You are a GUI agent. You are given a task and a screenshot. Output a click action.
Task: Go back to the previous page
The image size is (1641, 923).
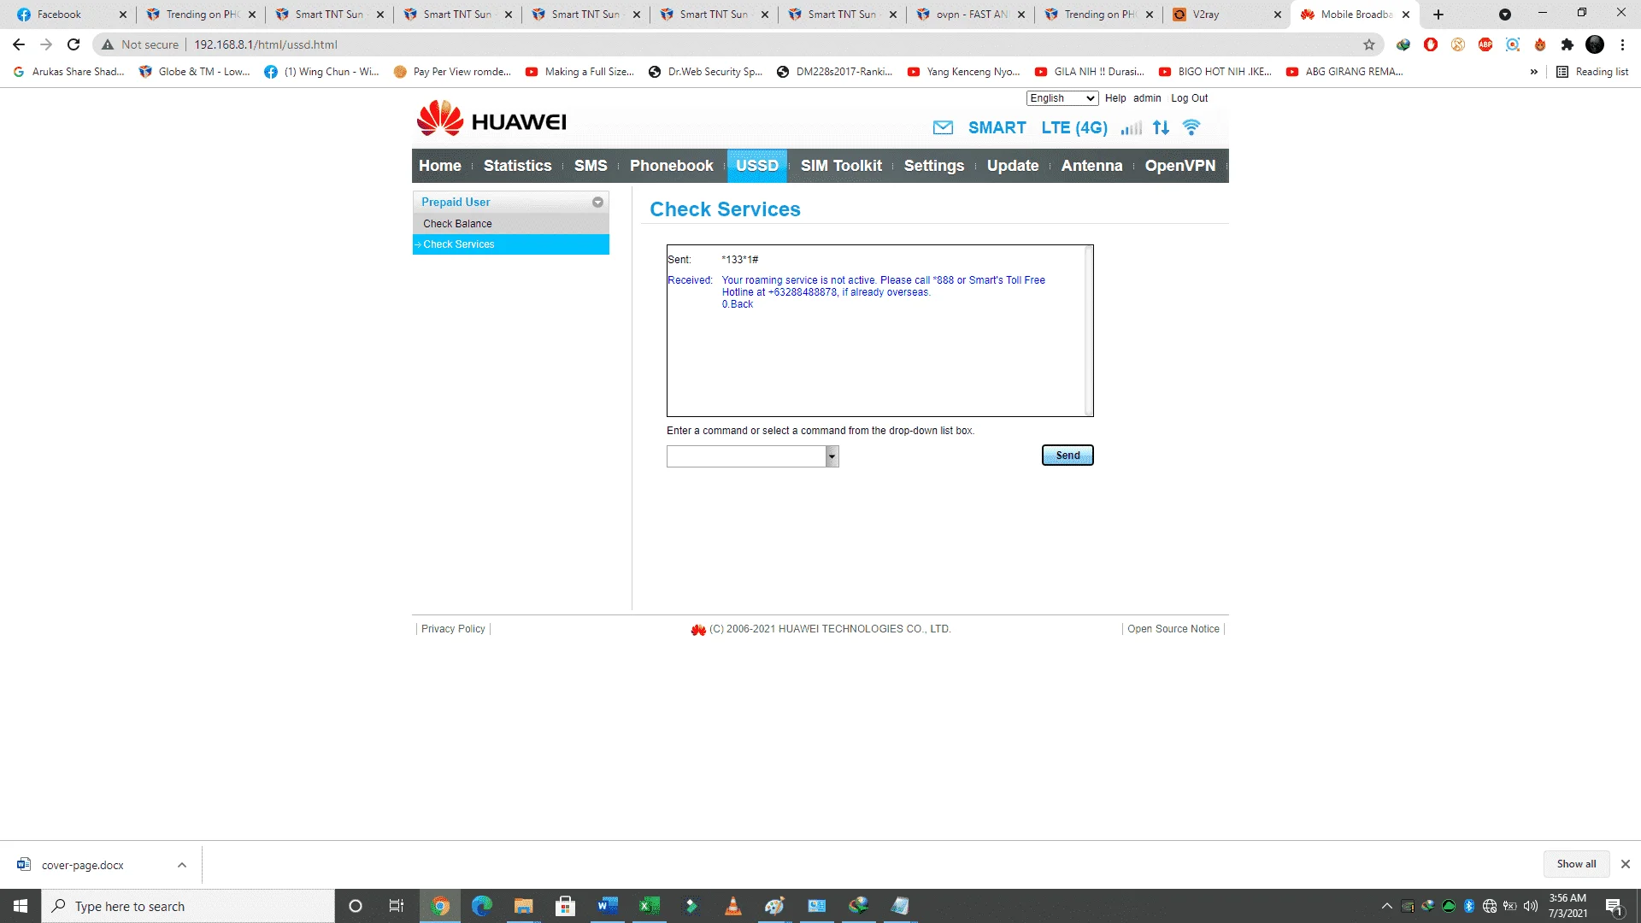point(19,44)
